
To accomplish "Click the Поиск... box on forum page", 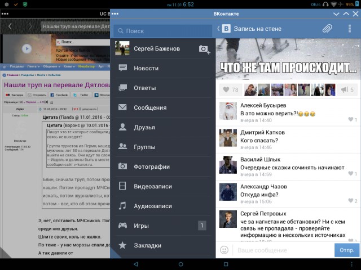I will point(83,42).
